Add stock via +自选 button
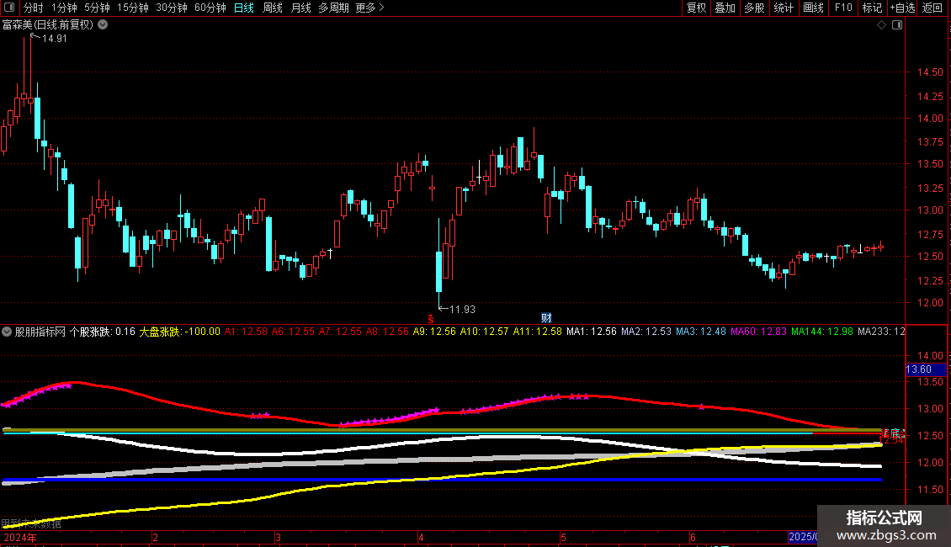The image size is (951, 547). point(902,8)
